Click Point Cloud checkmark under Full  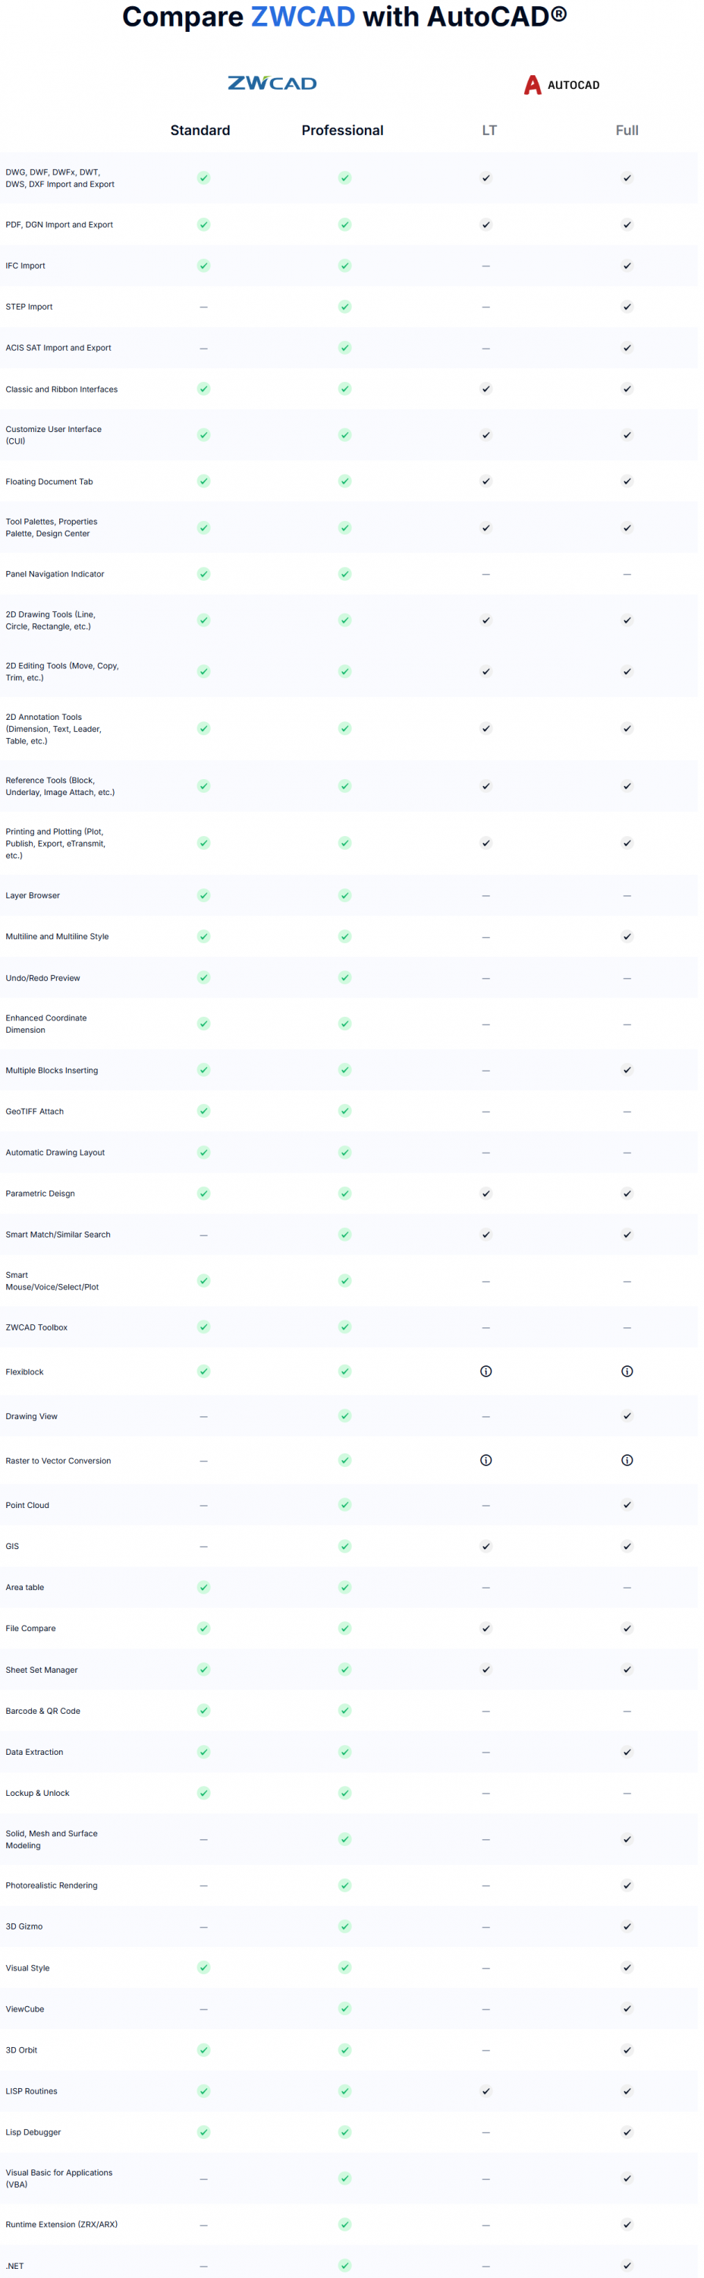click(627, 1504)
